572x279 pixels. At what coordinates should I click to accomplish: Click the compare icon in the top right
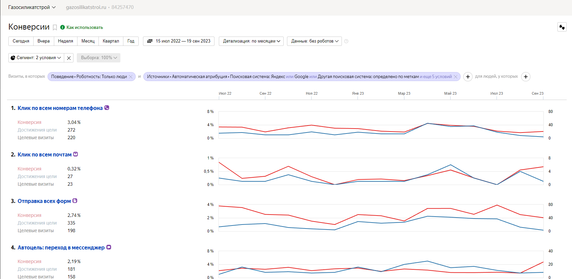pos(562,27)
